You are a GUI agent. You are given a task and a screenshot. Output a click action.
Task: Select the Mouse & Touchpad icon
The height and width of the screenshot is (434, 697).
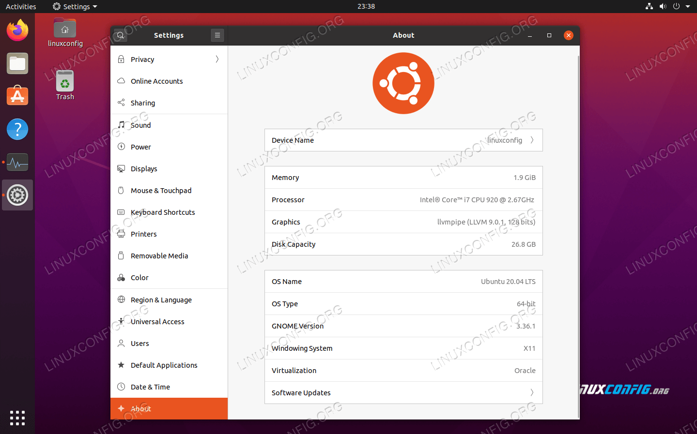click(121, 190)
